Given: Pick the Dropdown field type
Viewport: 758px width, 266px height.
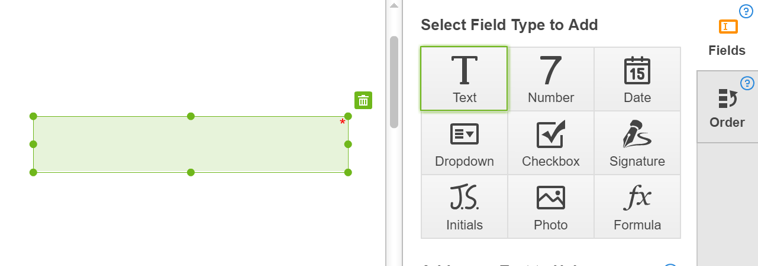Looking at the screenshot, I should tap(465, 143).
